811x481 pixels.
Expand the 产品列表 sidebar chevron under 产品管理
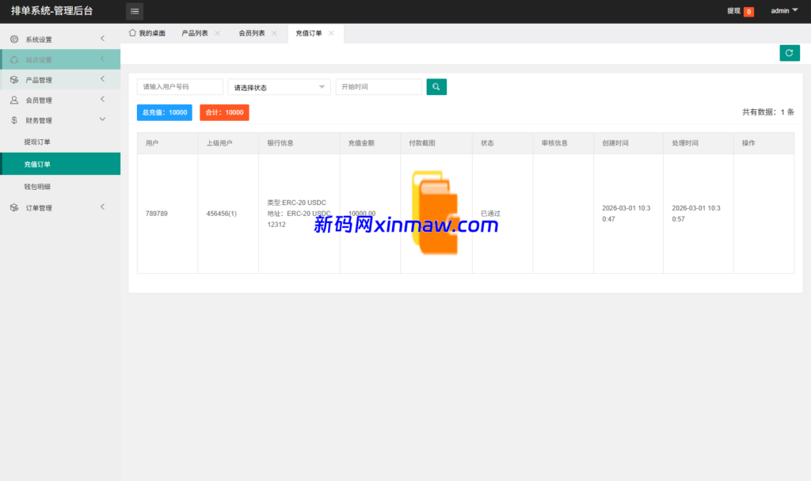[101, 79]
